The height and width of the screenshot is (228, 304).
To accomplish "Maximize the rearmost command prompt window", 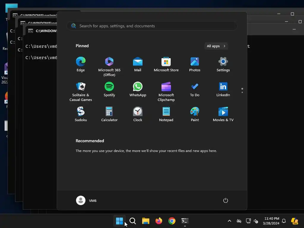I will (x=292, y=14).
